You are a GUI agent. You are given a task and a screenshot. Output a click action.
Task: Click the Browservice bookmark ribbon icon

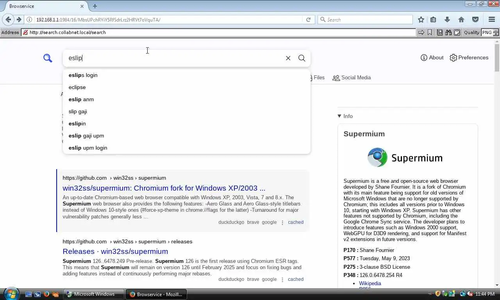pyautogui.click(x=430, y=32)
